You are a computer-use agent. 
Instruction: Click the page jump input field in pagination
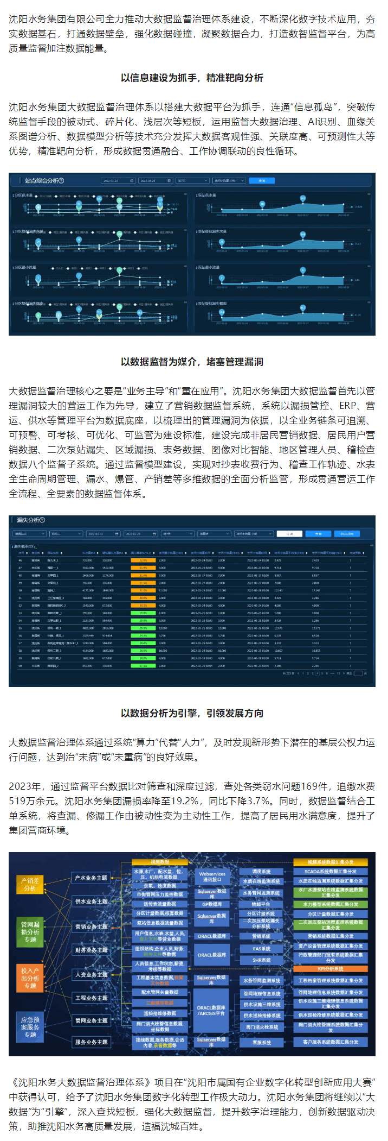(358, 673)
